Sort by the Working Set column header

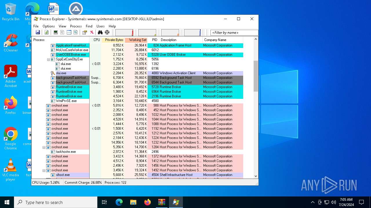(136, 40)
